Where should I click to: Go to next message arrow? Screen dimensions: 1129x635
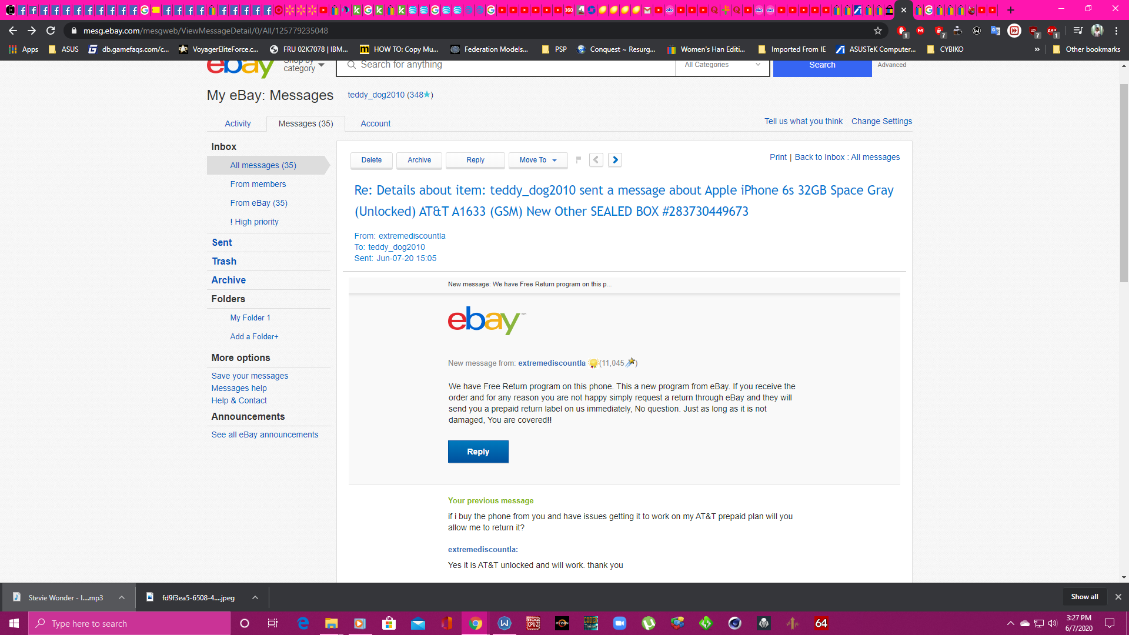pyautogui.click(x=615, y=160)
